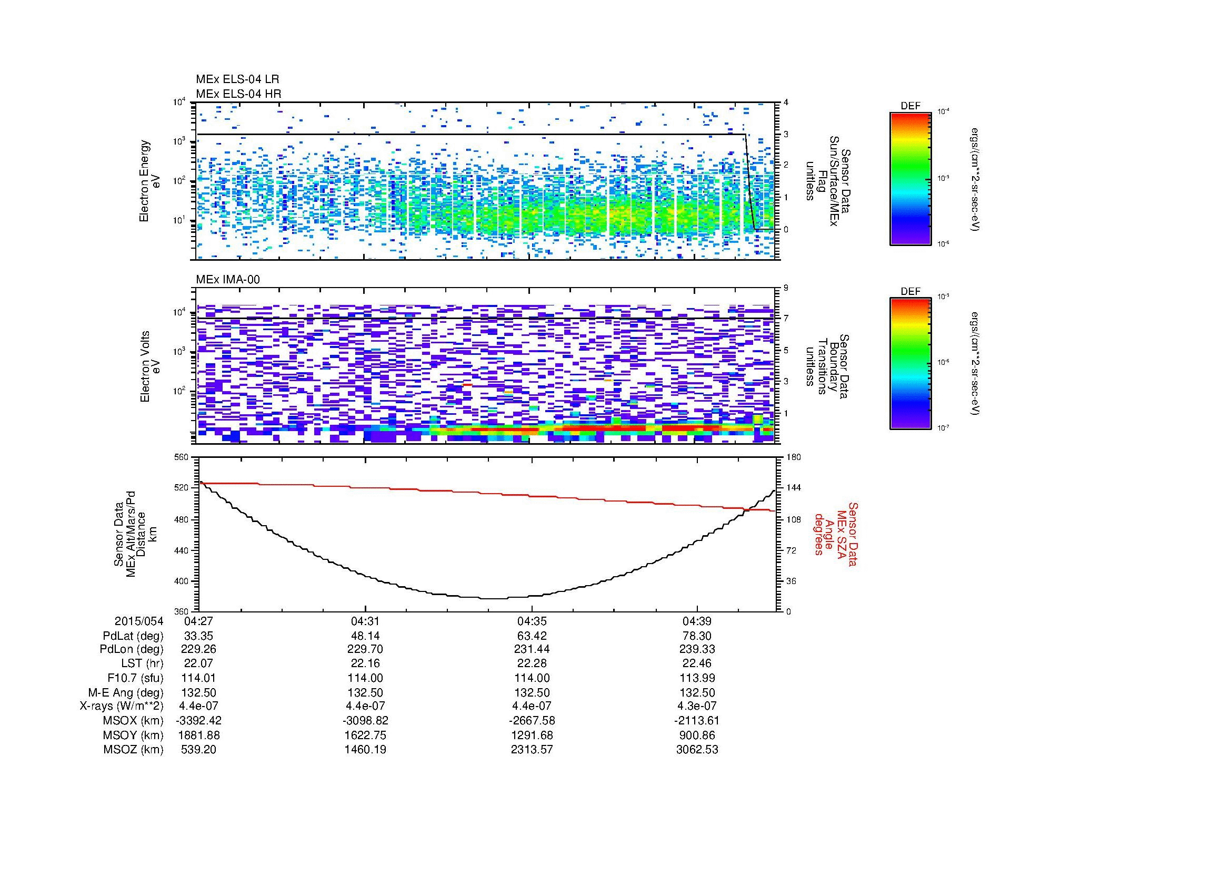Click the 'X-rays (W/m**2)' row label
The height and width of the screenshot is (869, 1231).
click(x=122, y=706)
